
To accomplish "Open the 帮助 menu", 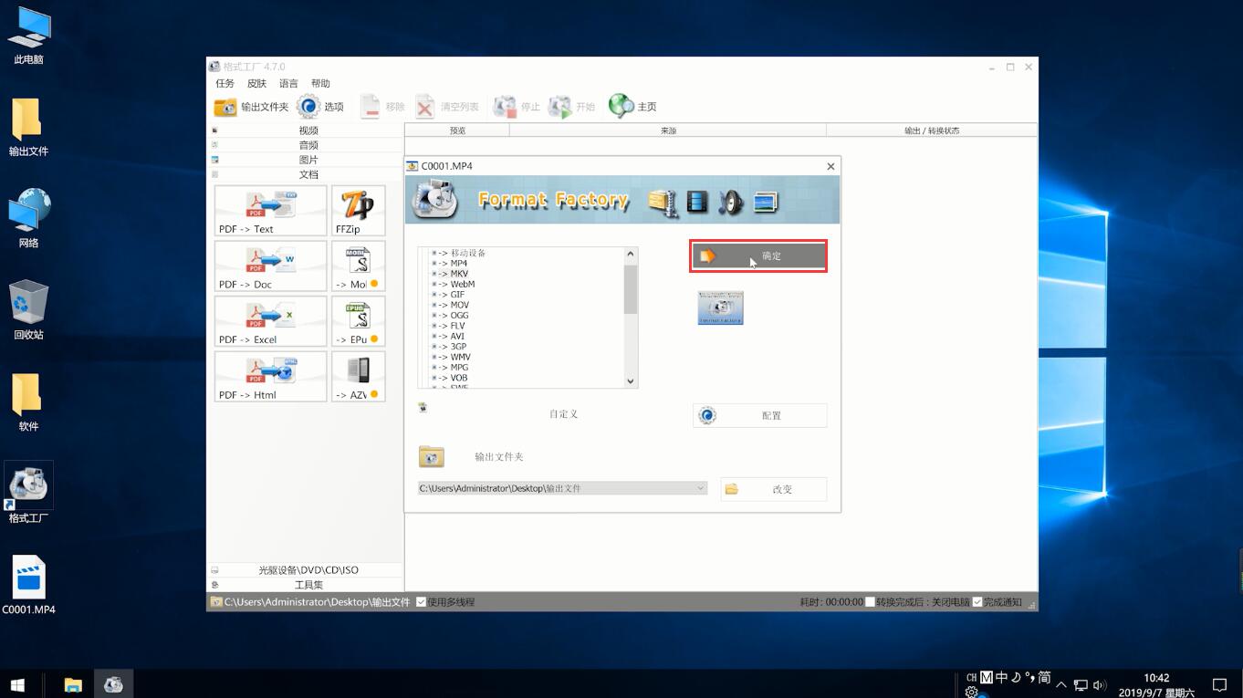I will coord(320,83).
